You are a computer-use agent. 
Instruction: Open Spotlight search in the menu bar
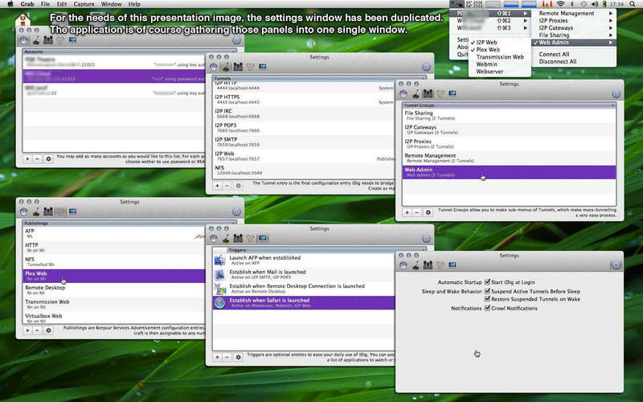[x=634, y=4]
